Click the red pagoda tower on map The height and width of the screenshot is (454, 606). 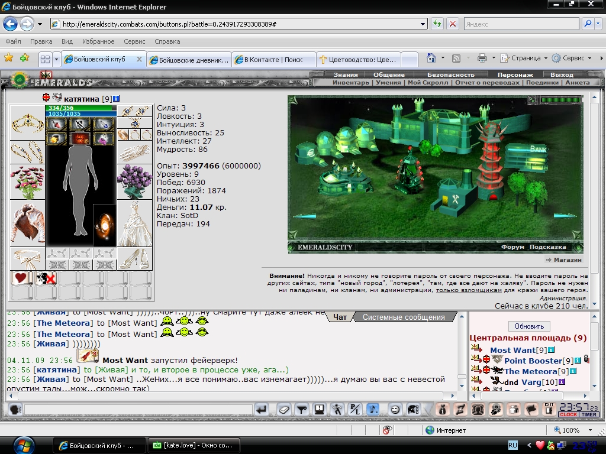[x=492, y=162]
